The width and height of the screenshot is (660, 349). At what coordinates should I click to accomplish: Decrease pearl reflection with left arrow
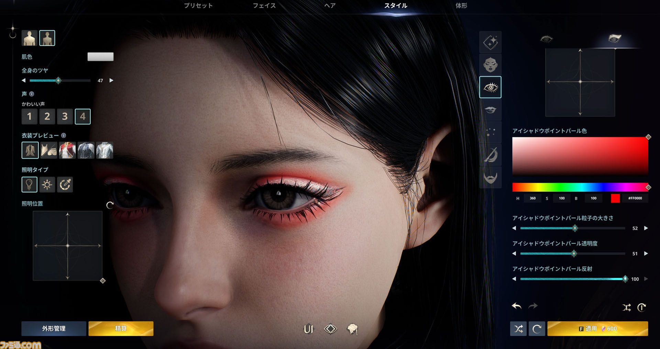[x=514, y=279]
